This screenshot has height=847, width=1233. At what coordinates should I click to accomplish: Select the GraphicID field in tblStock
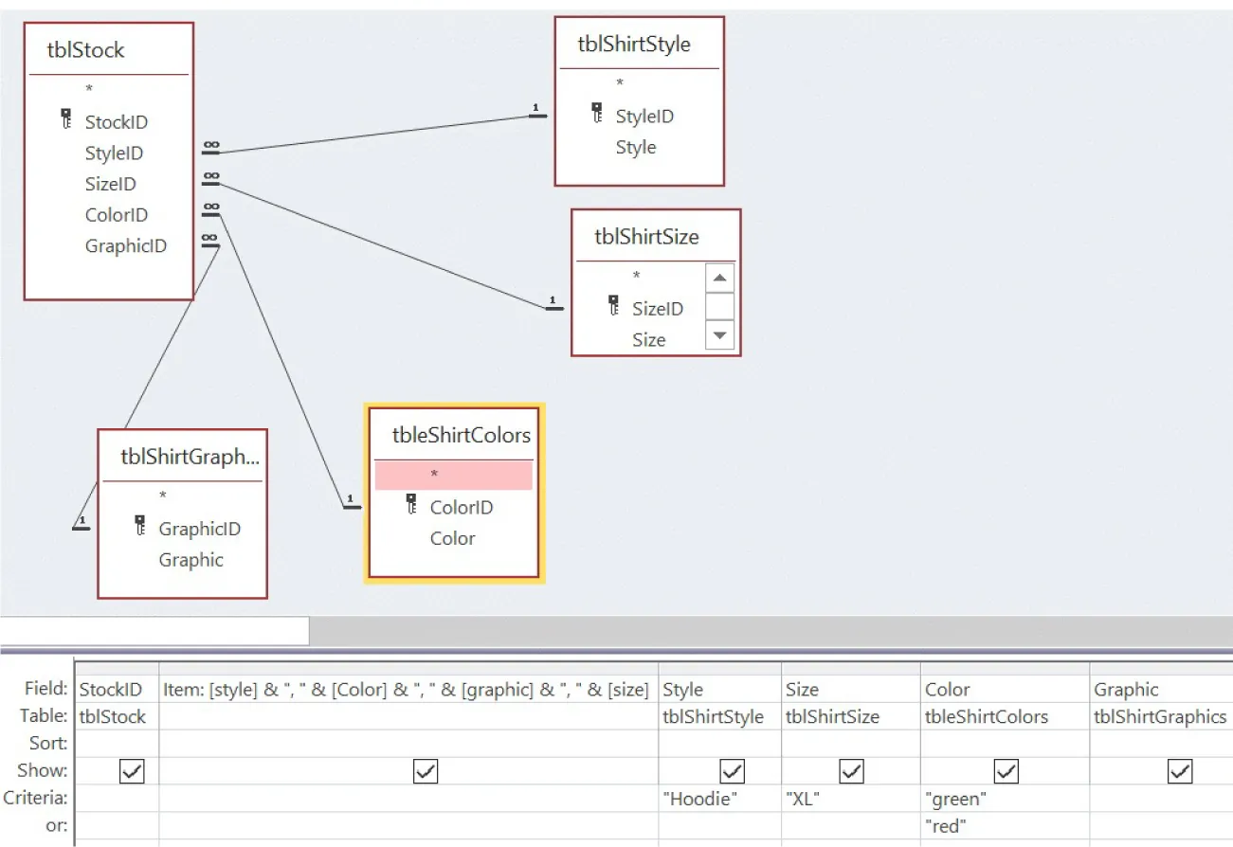coord(125,246)
